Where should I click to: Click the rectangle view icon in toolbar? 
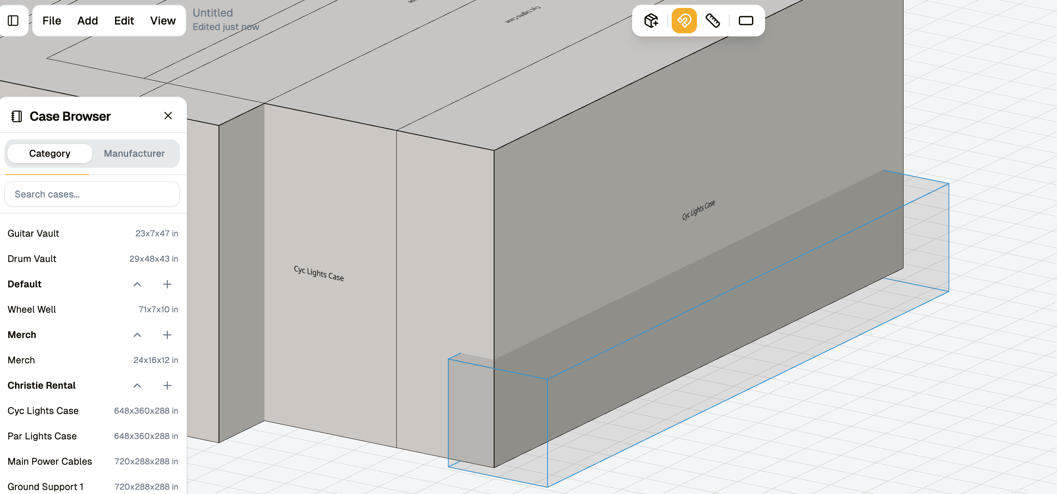(x=746, y=21)
